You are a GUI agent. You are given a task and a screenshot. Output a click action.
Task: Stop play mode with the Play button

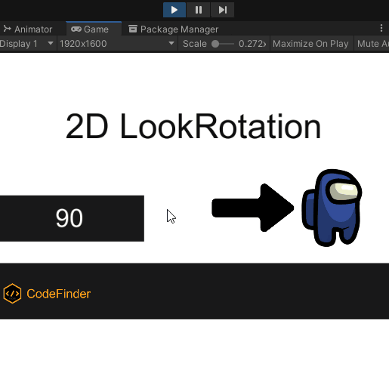click(x=174, y=10)
